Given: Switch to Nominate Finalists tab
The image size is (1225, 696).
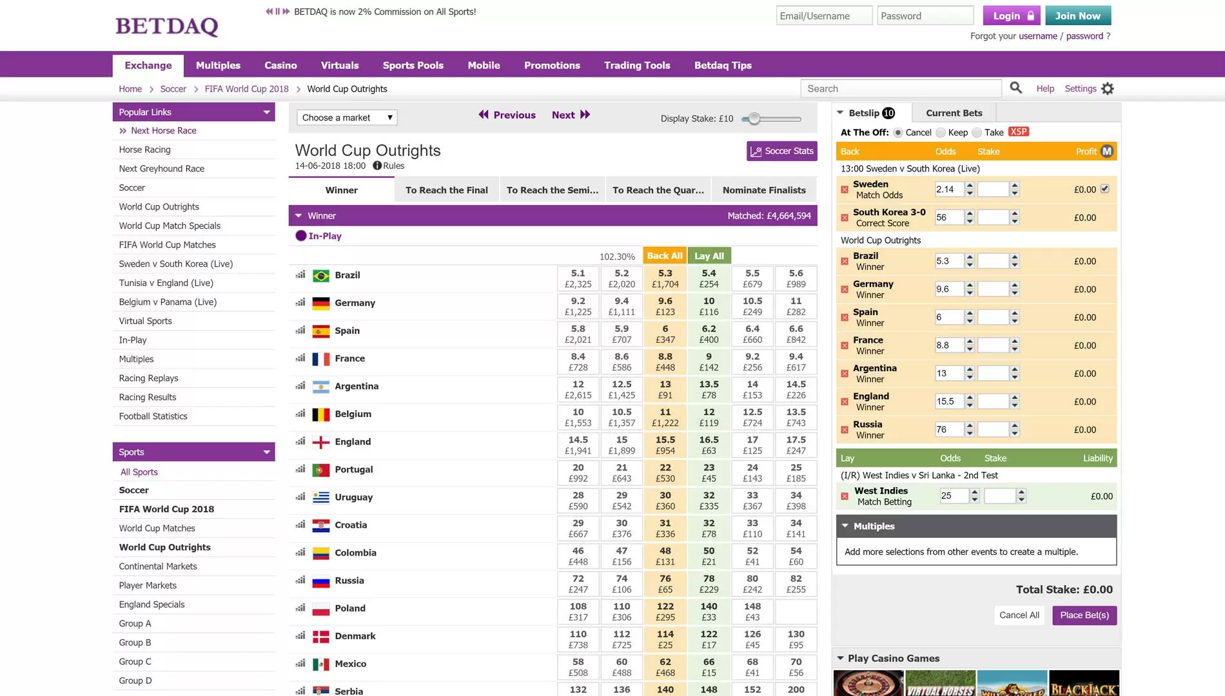Looking at the screenshot, I should click(764, 190).
